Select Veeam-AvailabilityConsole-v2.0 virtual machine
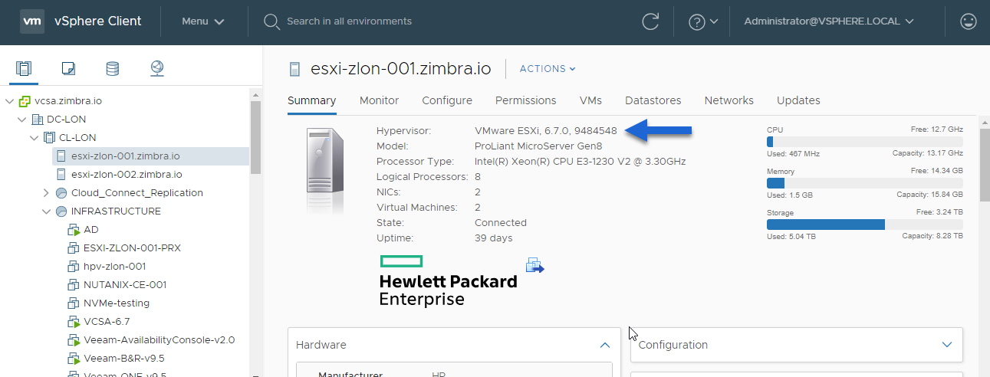This screenshot has width=990, height=377. pyautogui.click(x=159, y=340)
